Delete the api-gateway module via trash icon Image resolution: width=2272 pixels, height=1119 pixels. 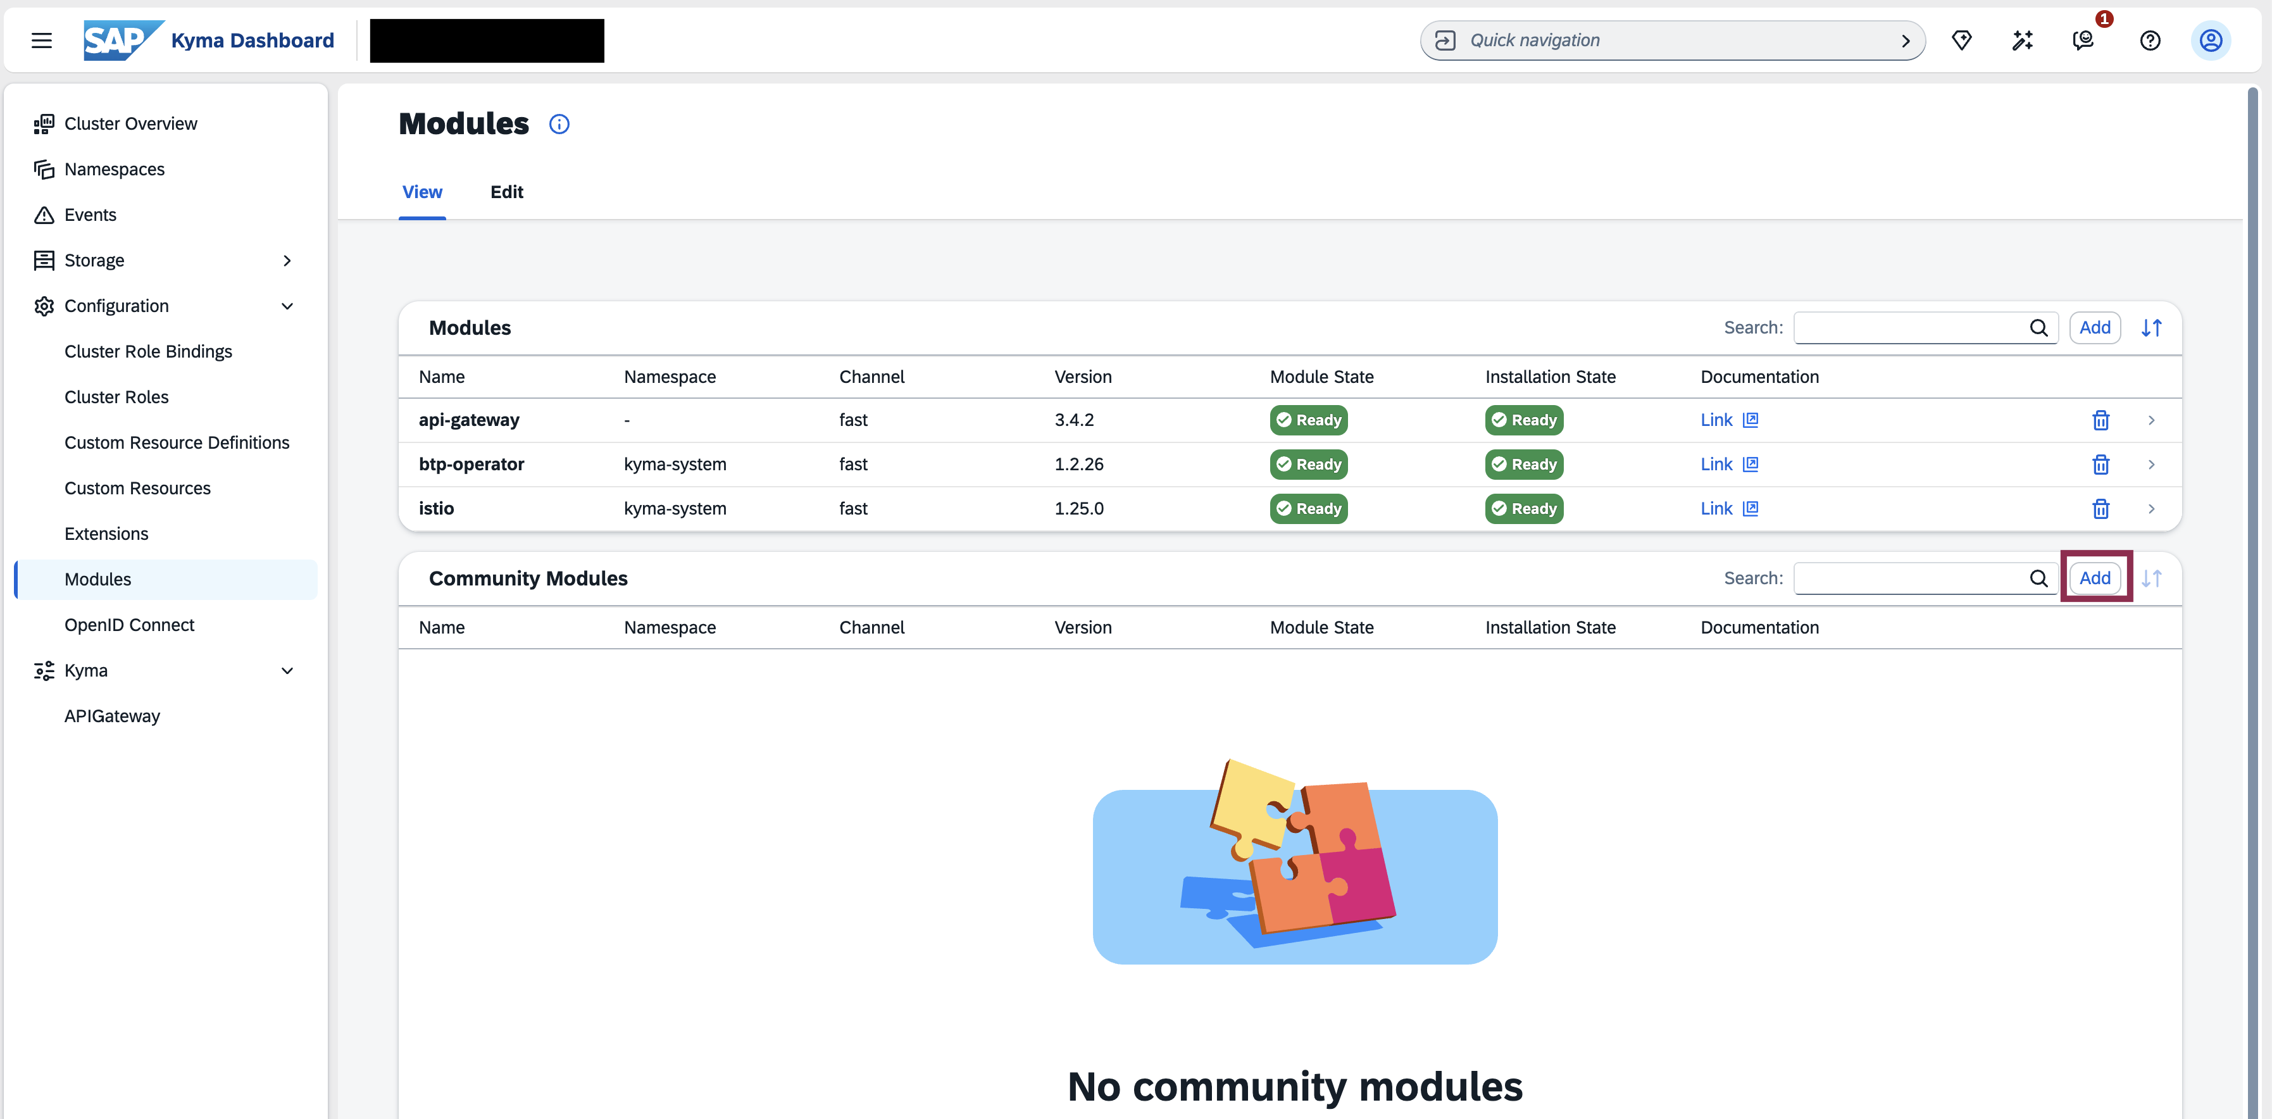(2100, 420)
